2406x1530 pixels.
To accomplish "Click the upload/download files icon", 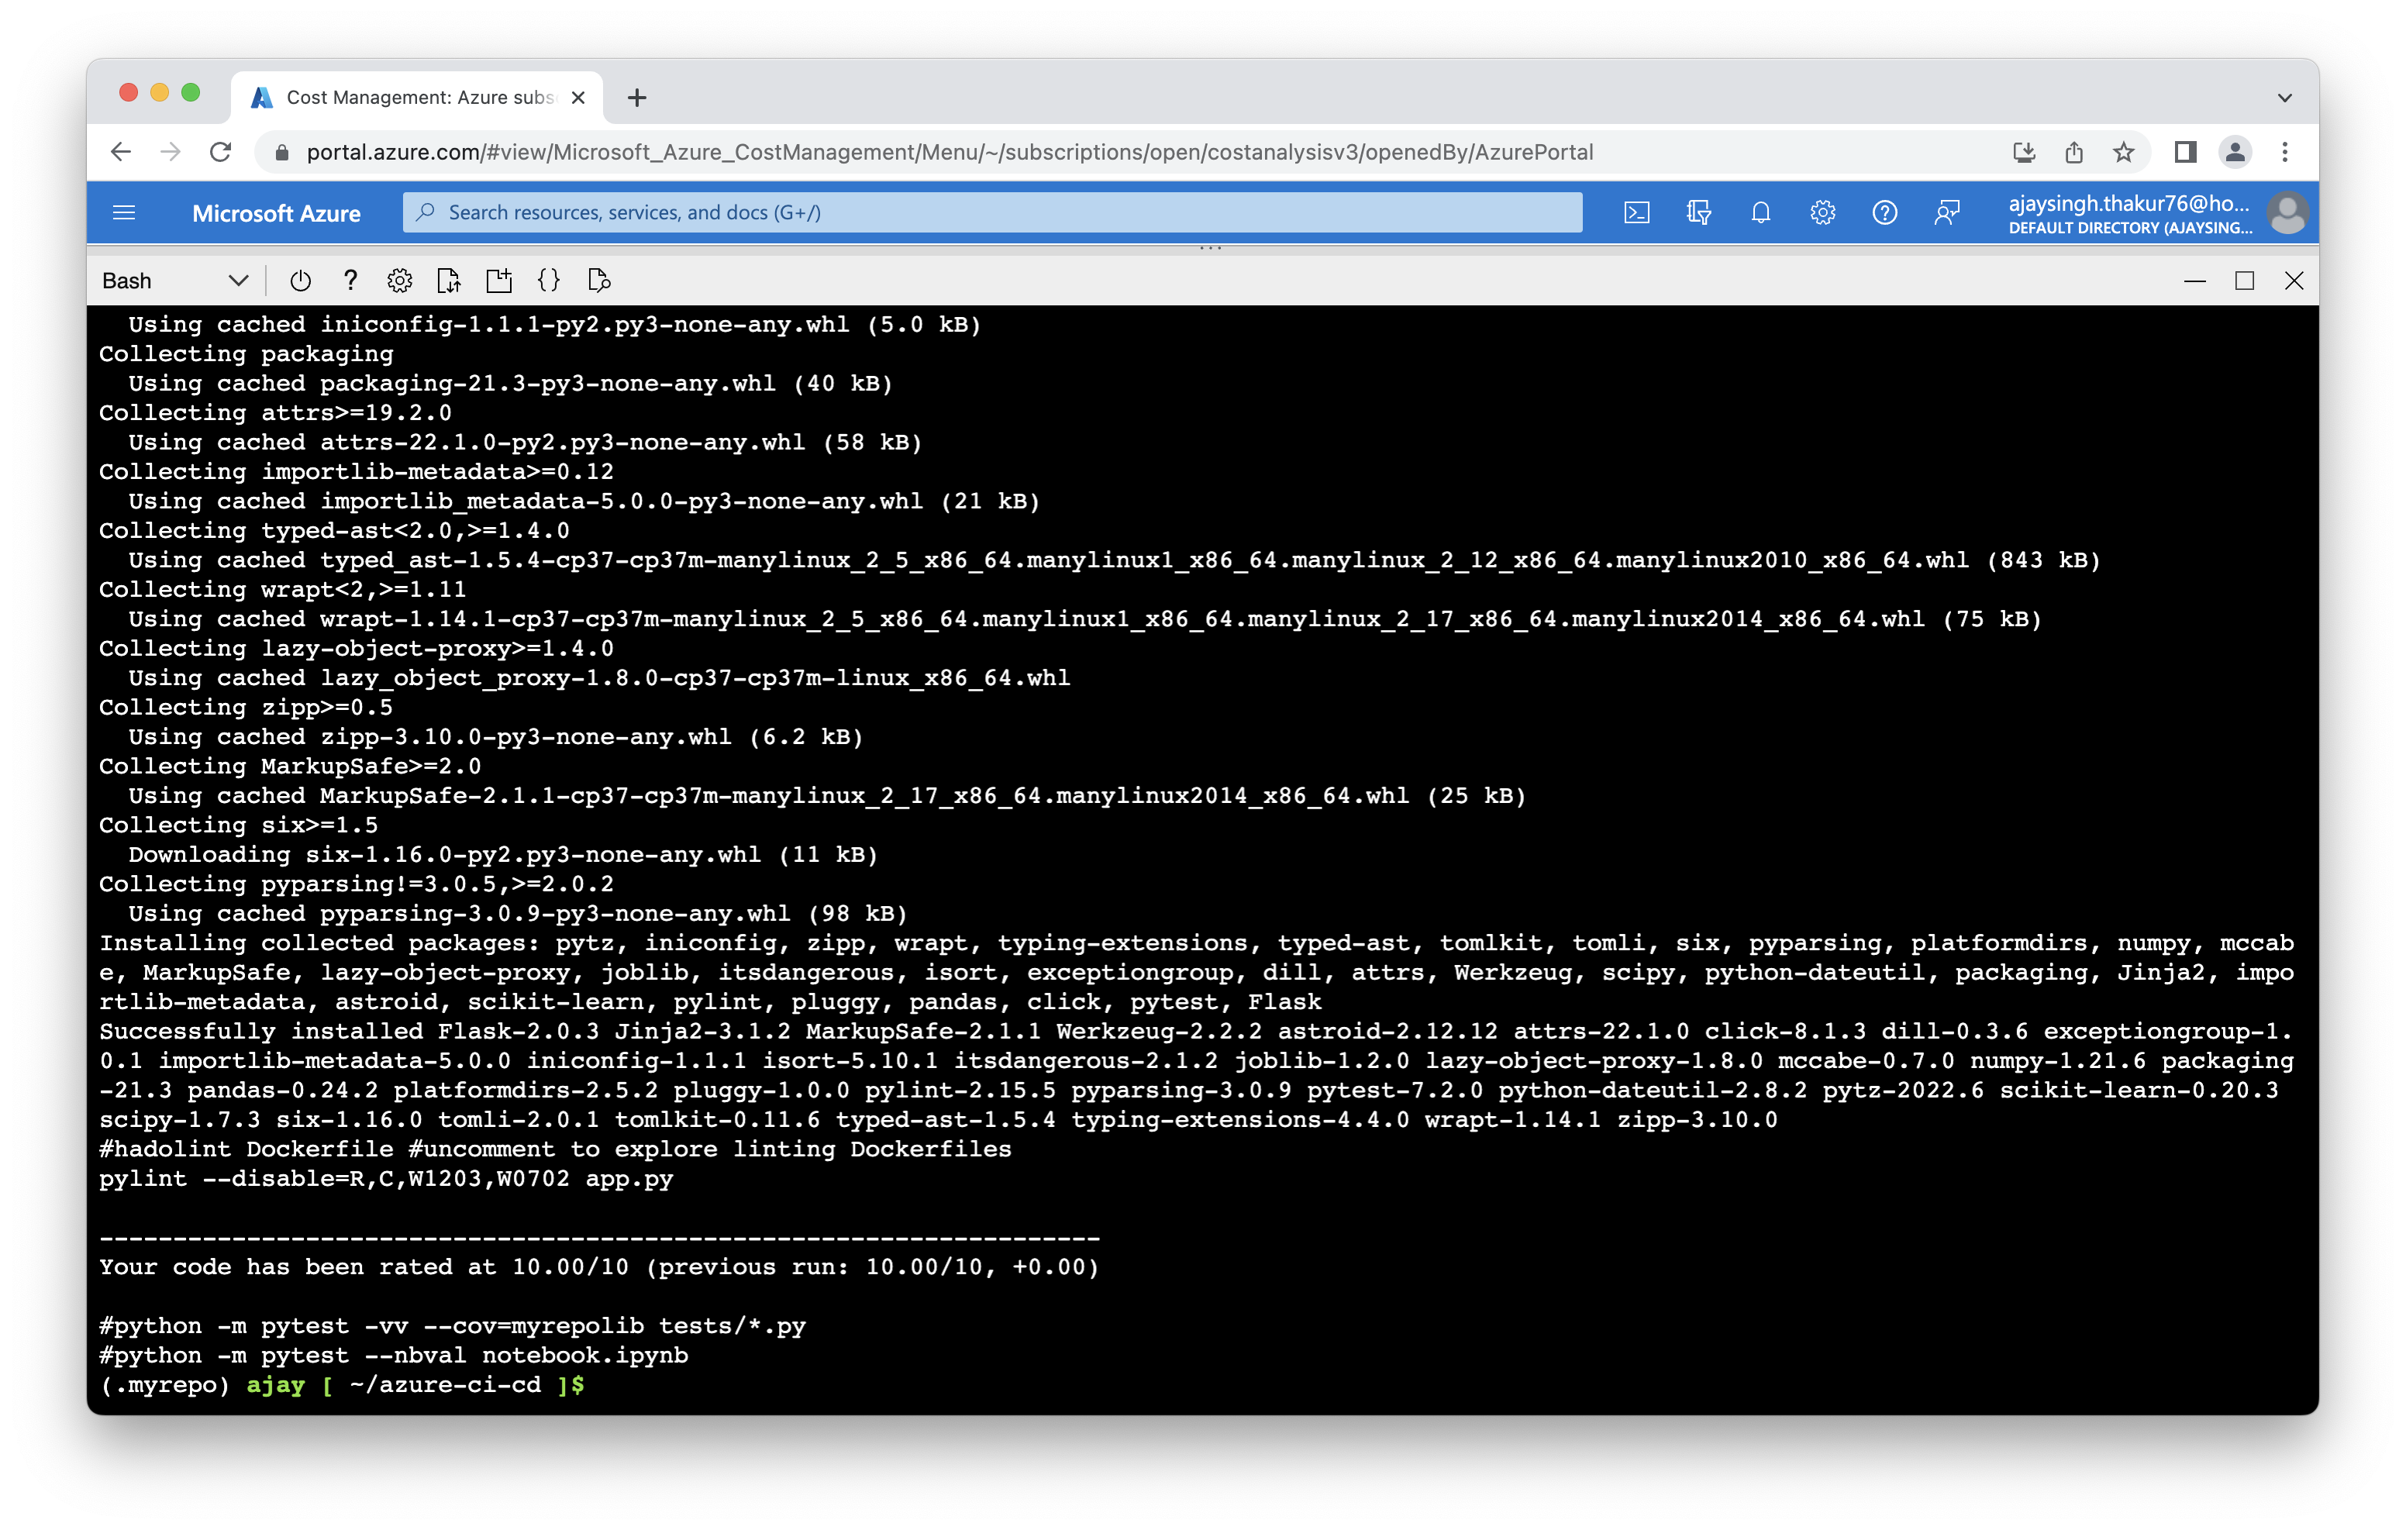I will [x=449, y=281].
